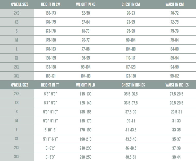Select weight value 125-140
This screenshot has height=161, width=196.
click(x=86, y=103)
